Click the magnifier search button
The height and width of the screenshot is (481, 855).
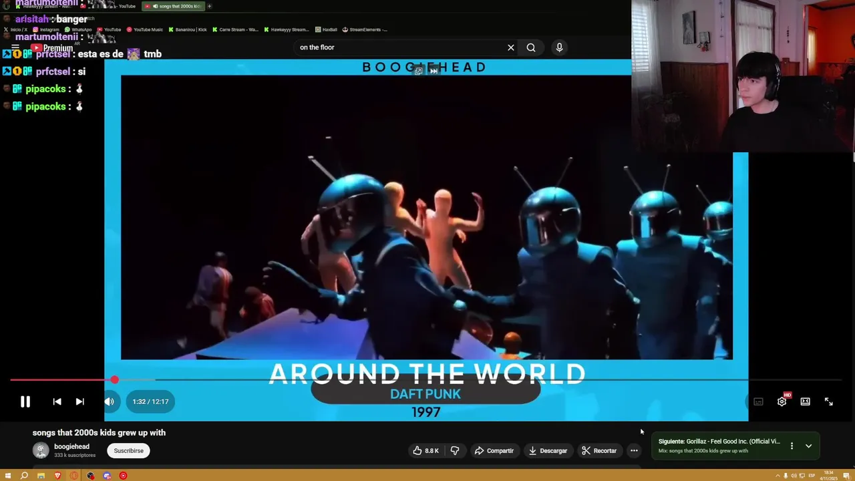(531, 47)
